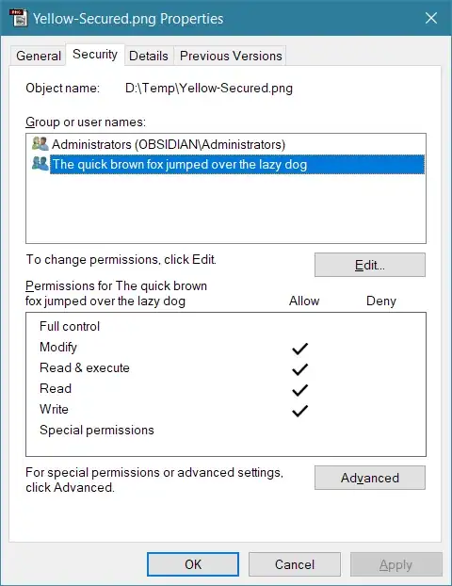Image resolution: width=452 pixels, height=586 pixels.
Task: Select the Full control permission row
Action: pos(226,326)
